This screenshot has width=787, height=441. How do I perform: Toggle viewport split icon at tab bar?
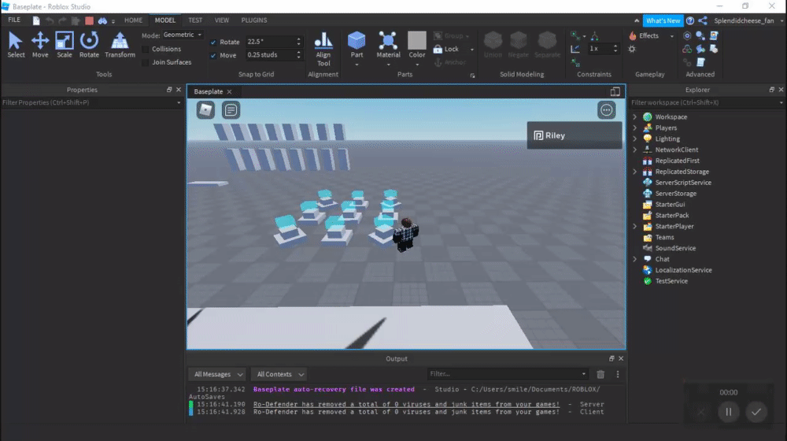click(615, 91)
